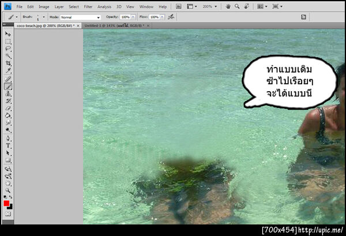Screen dimensions: 346x236
Task: Open the Analysis menu
Action: pos(104,7)
